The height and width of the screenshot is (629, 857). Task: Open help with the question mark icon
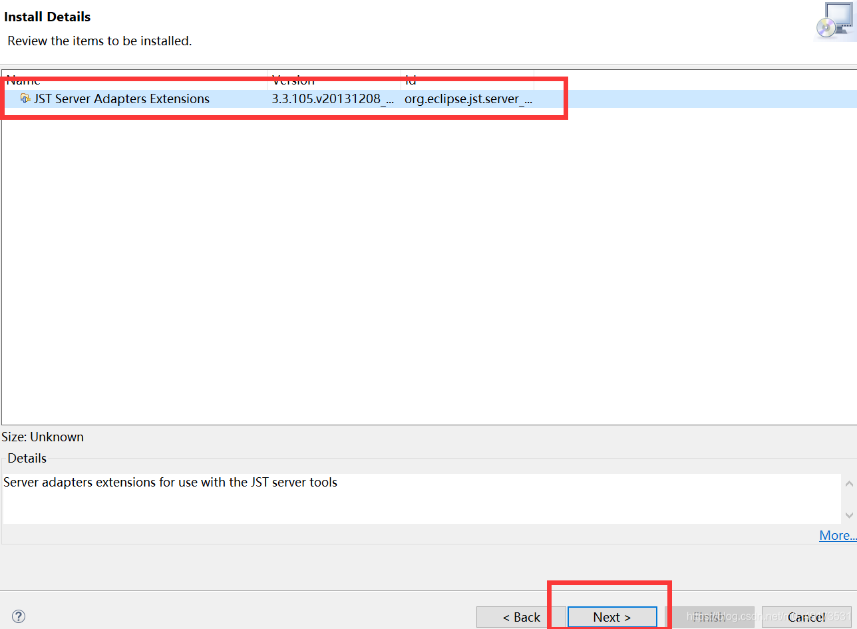(19, 616)
